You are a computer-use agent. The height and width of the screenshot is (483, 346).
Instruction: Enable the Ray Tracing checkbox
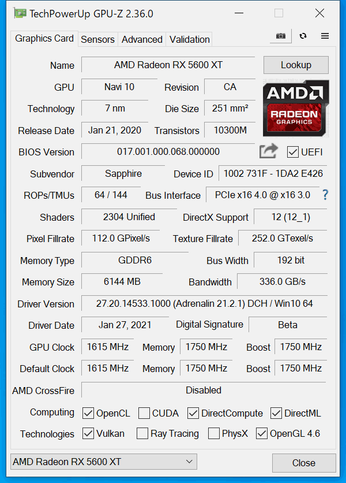pos(142,433)
